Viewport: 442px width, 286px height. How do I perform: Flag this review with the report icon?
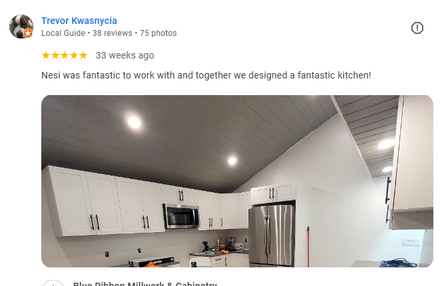pos(417,28)
